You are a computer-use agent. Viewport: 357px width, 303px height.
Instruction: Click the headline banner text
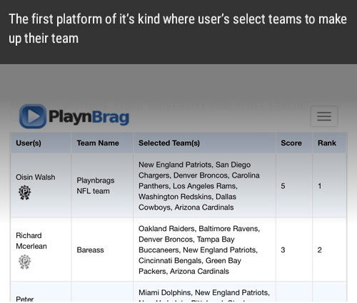point(178,29)
